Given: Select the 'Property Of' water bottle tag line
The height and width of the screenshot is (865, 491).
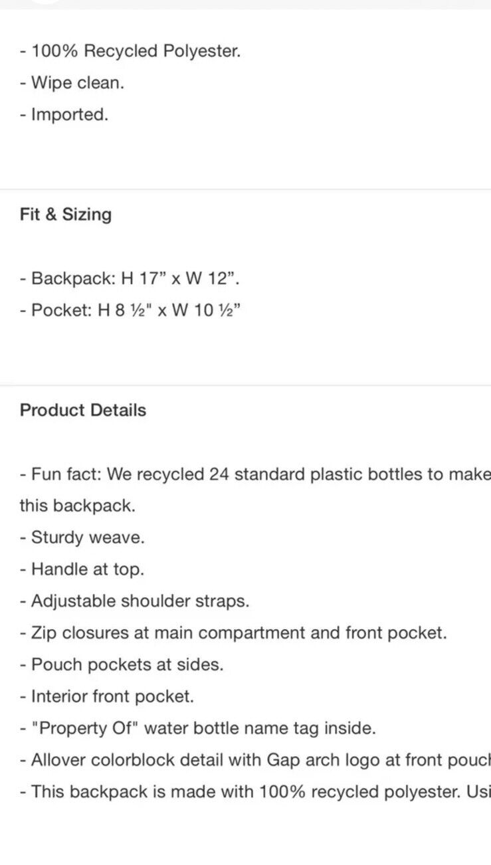Looking at the screenshot, I should [x=198, y=728].
